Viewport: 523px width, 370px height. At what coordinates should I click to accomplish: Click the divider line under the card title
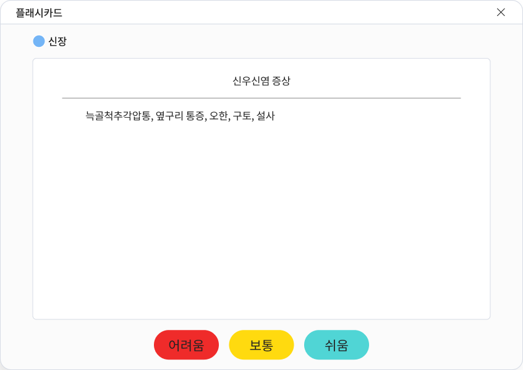tap(261, 97)
